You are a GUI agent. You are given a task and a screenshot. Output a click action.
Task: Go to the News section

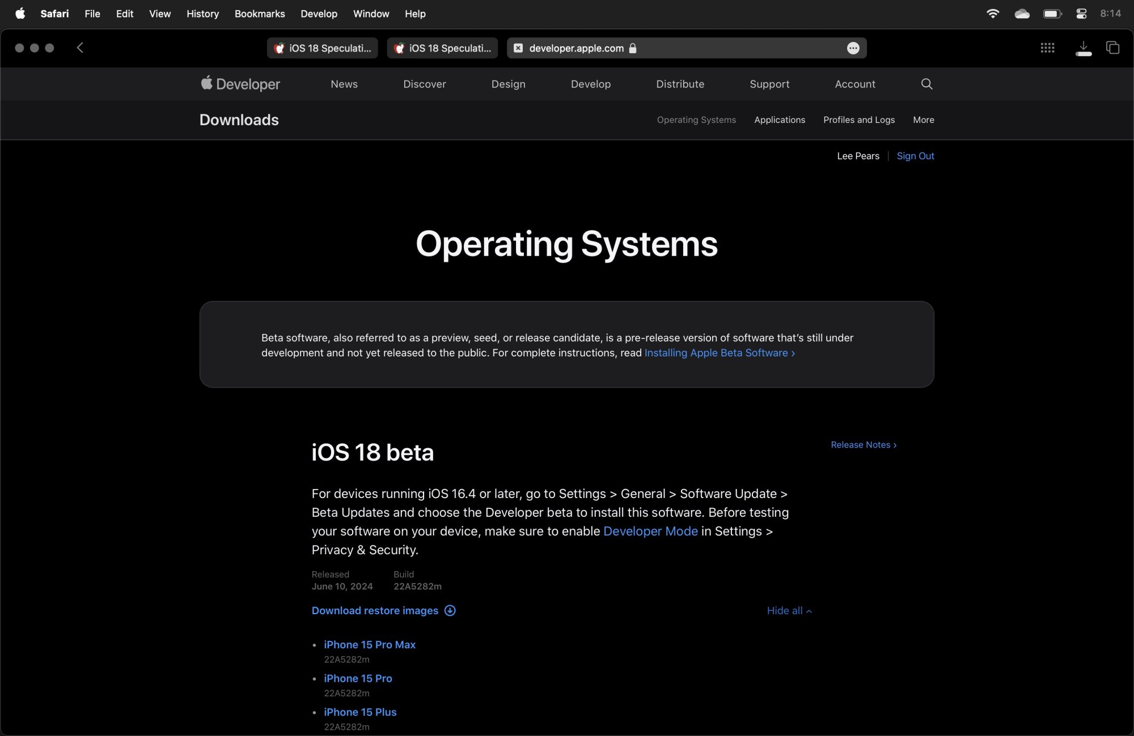click(344, 84)
